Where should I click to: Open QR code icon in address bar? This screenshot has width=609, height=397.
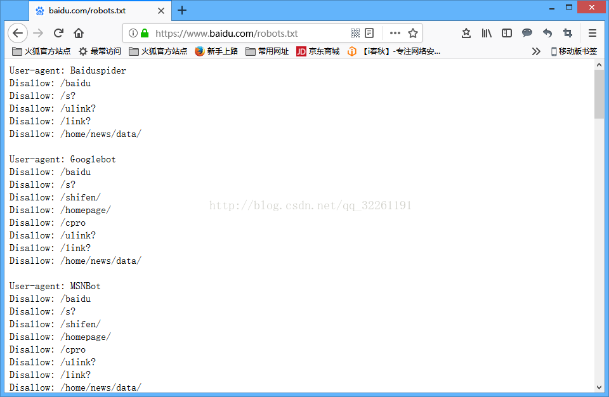point(355,33)
